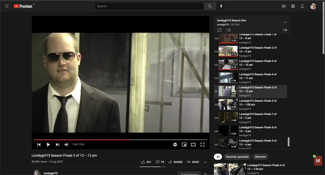Enter full screen mode

(x=202, y=144)
